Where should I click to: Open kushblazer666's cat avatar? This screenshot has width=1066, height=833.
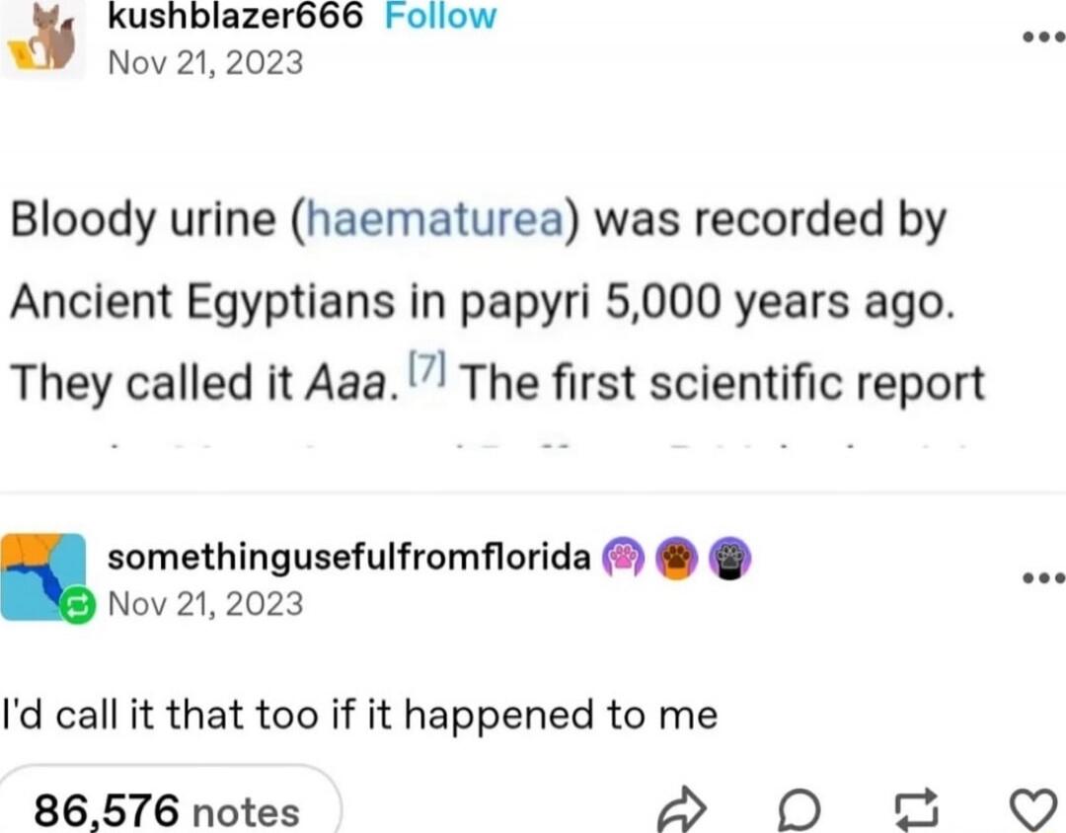click(44, 39)
